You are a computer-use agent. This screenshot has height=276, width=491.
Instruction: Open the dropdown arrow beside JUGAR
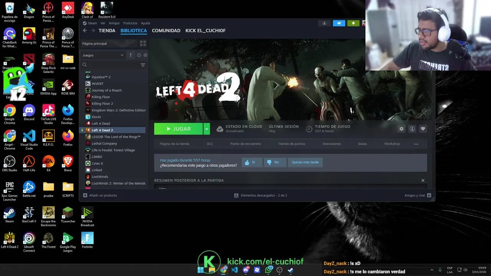(x=207, y=129)
